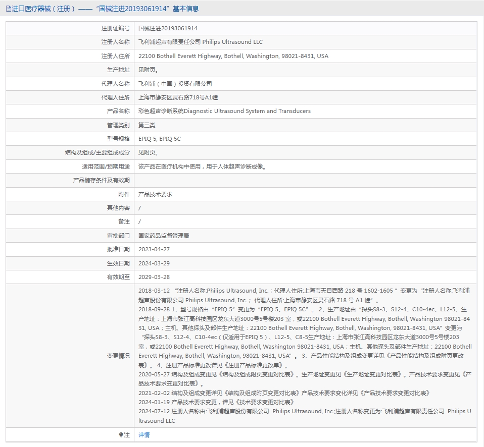Click registrant name 飞利浦超声有限责任公司 Philips Ultrasound LLC
Viewport: 484px width, 447px height.
pyautogui.click(x=201, y=42)
